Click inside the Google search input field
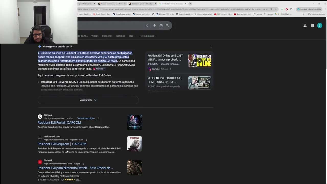This screenshot has width=327, height=184. 111,26
